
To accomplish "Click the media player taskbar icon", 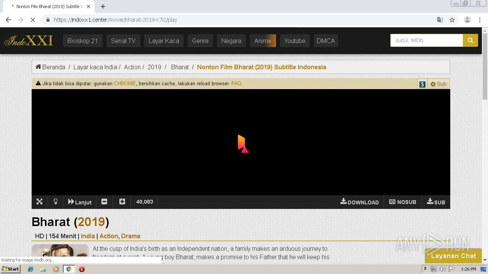I will click(56, 269).
